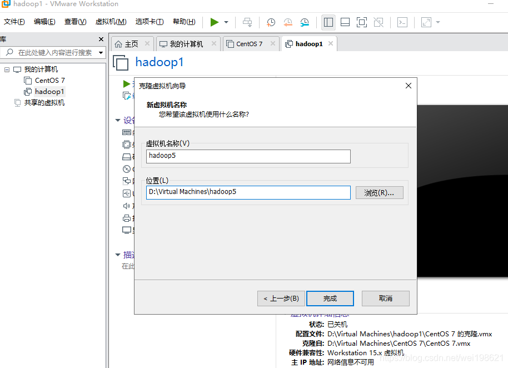Click the 完成 finish button
508x368 pixels.
[330, 299]
